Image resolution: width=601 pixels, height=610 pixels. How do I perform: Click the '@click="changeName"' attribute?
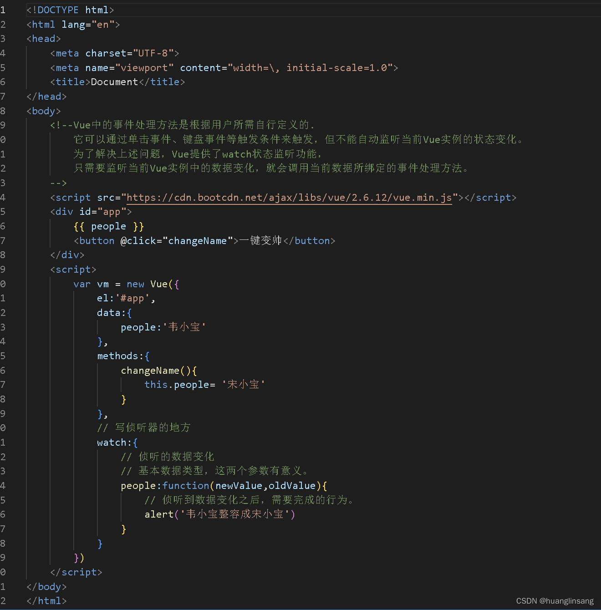pos(177,241)
